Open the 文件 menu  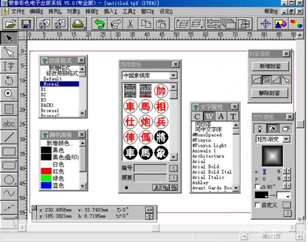click(18, 11)
